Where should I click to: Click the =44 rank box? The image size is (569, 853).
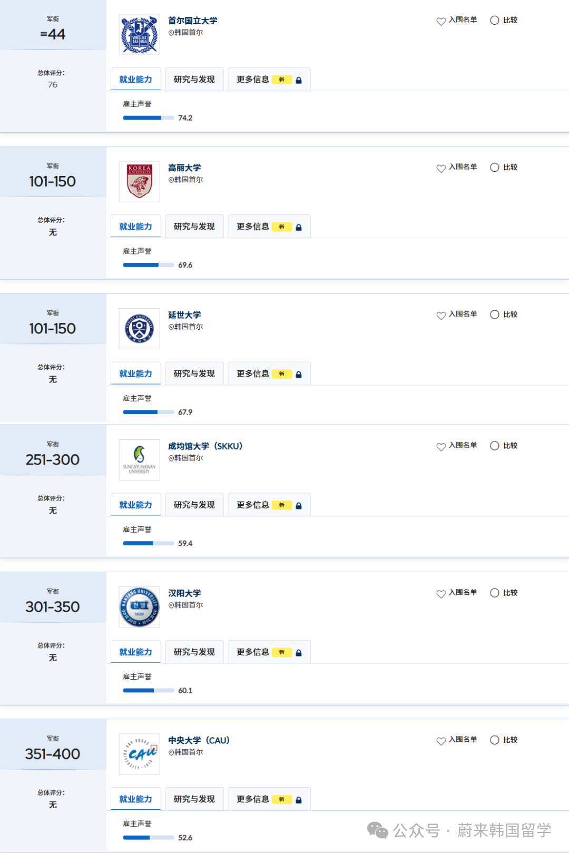[53, 34]
